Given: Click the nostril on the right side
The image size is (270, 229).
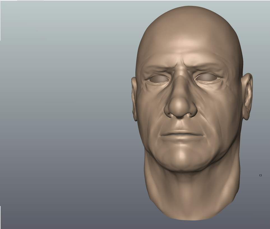Looking at the screenshot, I should click(191, 114).
